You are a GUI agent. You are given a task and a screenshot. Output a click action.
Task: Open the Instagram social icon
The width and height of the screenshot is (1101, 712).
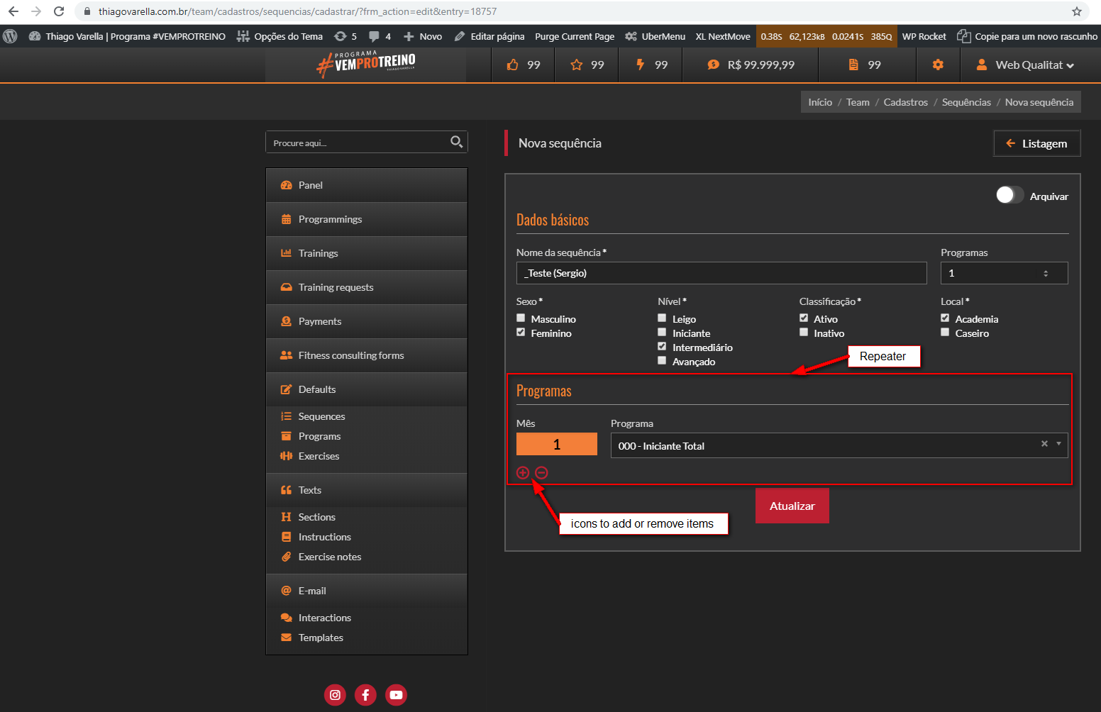pos(335,695)
